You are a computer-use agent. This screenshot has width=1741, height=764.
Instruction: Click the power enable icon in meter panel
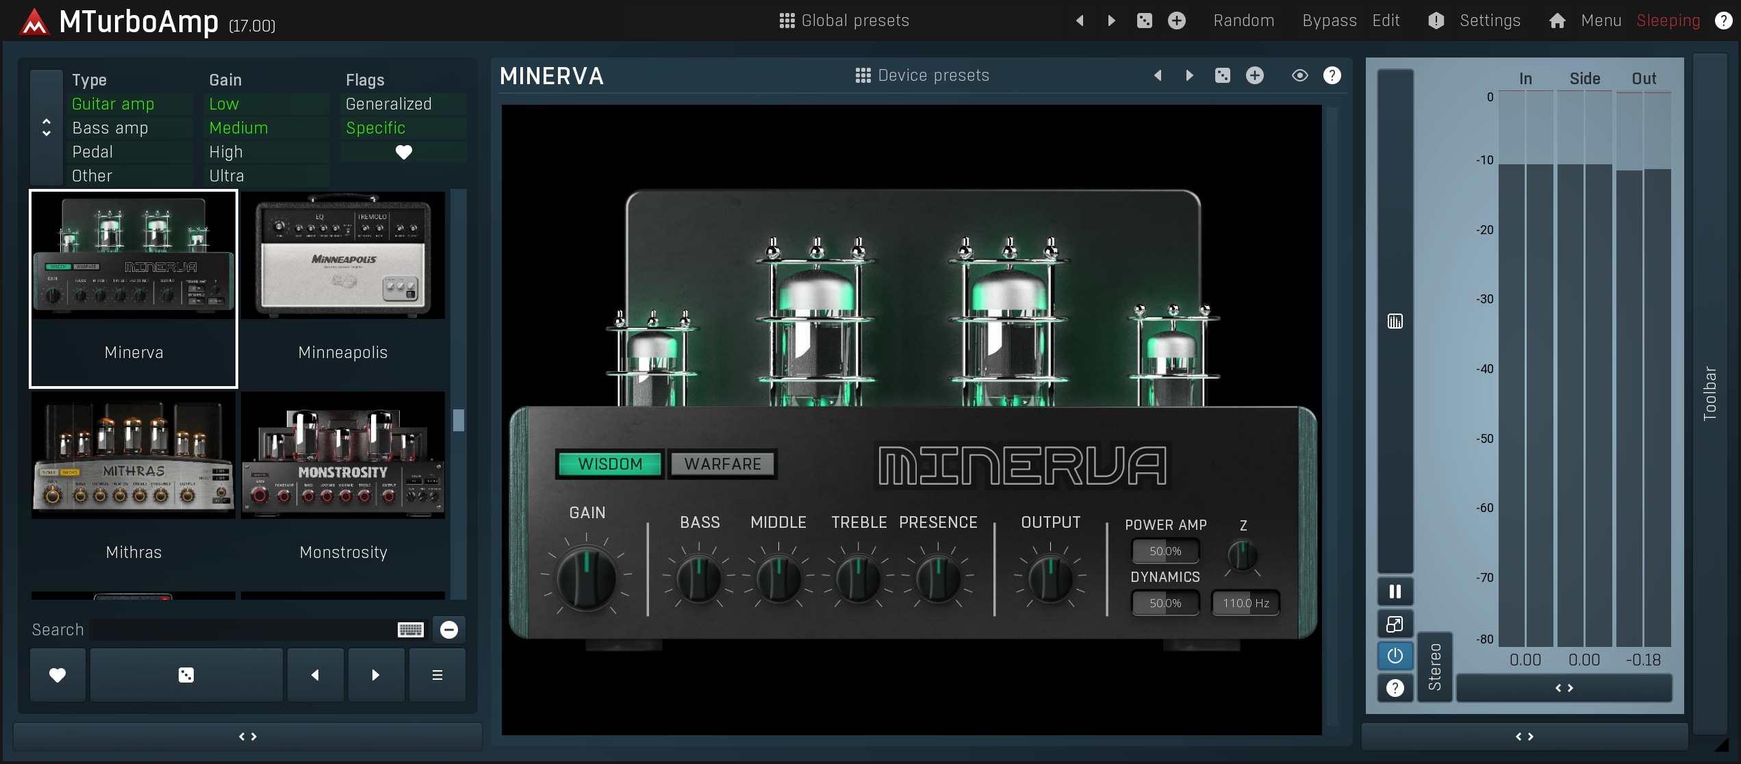coord(1395,656)
